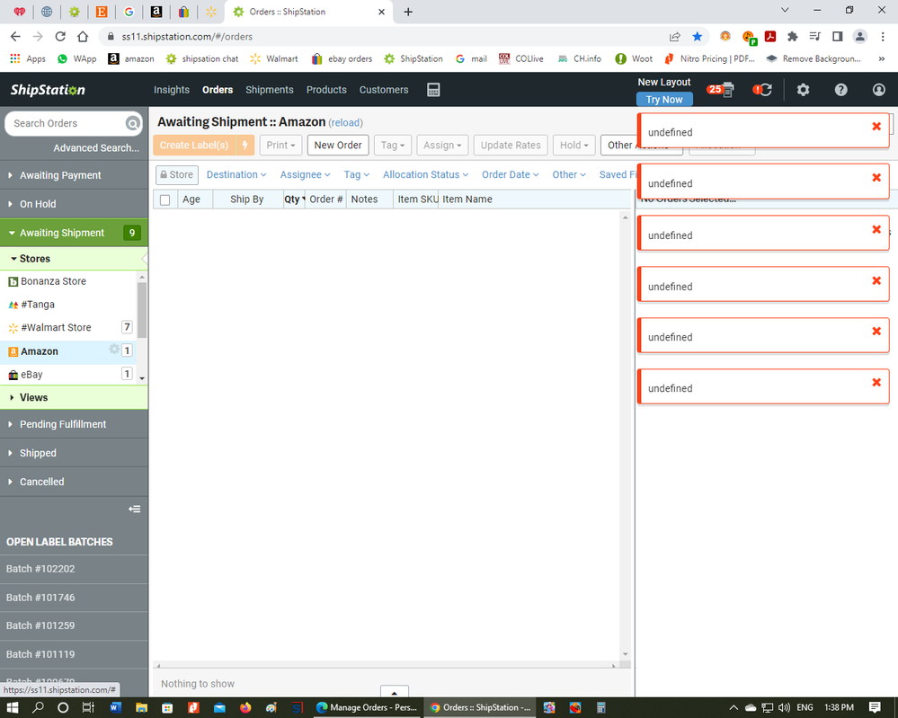The image size is (898, 718).
Task: Click the New Order button
Action: tap(338, 146)
